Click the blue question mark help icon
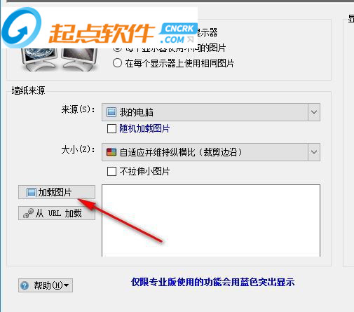Screen dimensions: 354x312 click(25, 285)
